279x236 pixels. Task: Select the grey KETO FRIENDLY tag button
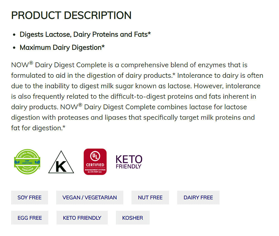pyautogui.click(x=82, y=218)
